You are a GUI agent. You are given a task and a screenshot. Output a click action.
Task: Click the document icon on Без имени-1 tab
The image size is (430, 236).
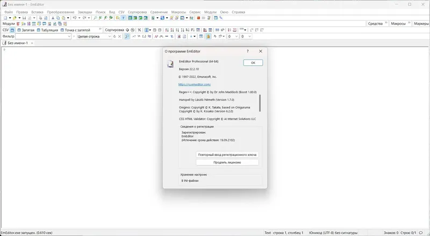[4, 43]
